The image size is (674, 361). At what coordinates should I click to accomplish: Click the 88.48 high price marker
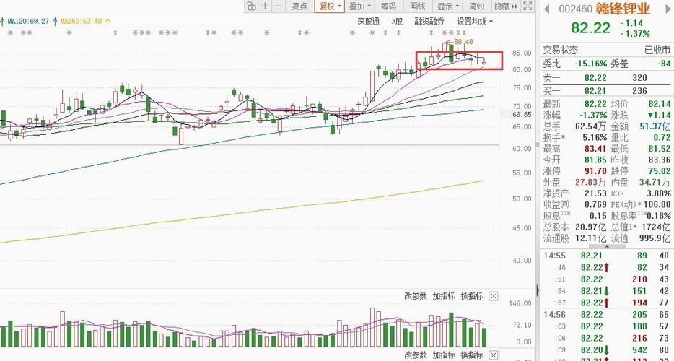click(463, 42)
